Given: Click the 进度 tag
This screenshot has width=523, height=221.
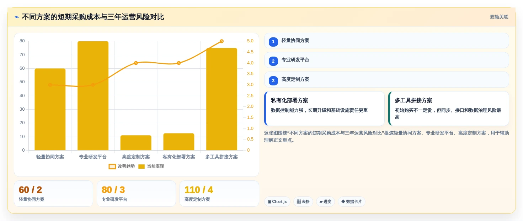Looking at the screenshot, I should click(325, 202).
